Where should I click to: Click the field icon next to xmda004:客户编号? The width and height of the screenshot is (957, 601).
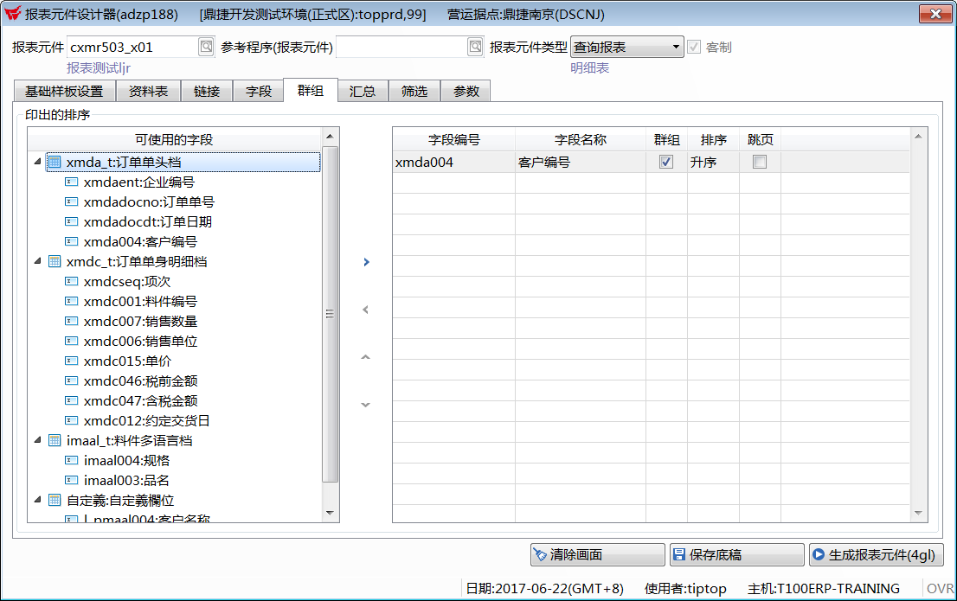click(x=72, y=241)
